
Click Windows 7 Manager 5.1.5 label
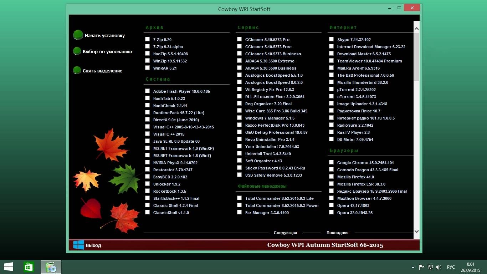[x=270, y=118]
